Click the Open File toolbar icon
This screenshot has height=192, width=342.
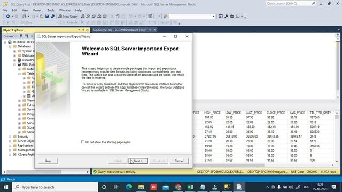[x=41, y=17]
